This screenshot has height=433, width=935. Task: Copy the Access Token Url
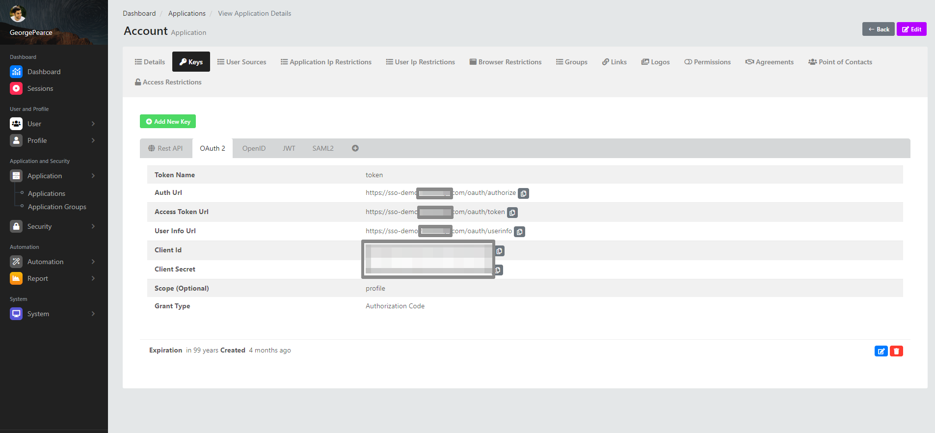click(x=512, y=213)
